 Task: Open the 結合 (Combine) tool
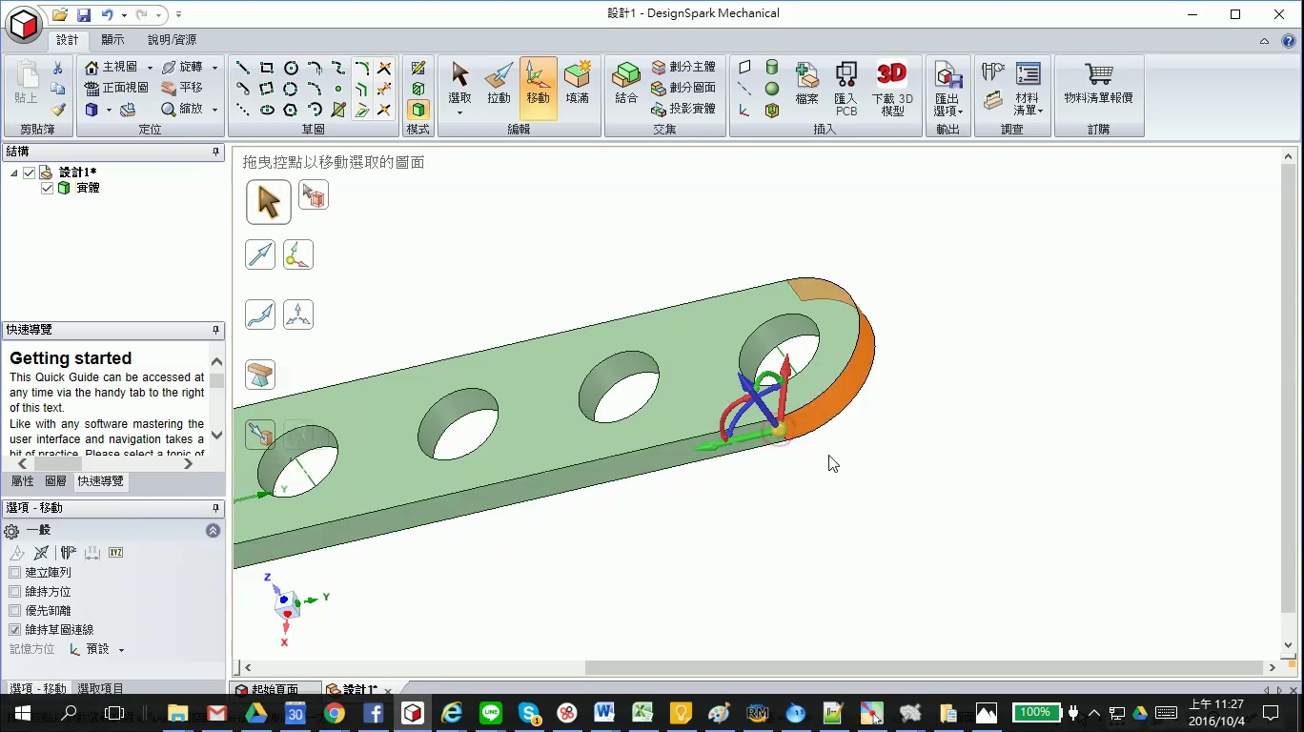click(x=626, y=82)
